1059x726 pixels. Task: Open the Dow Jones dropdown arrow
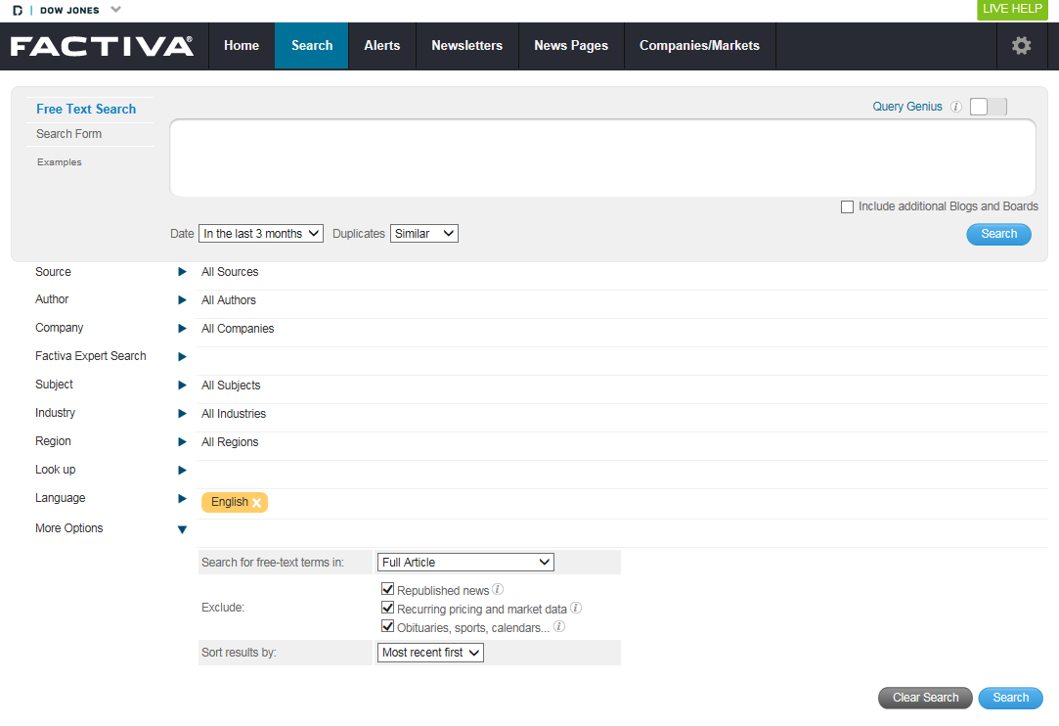[x=115, y=10]
